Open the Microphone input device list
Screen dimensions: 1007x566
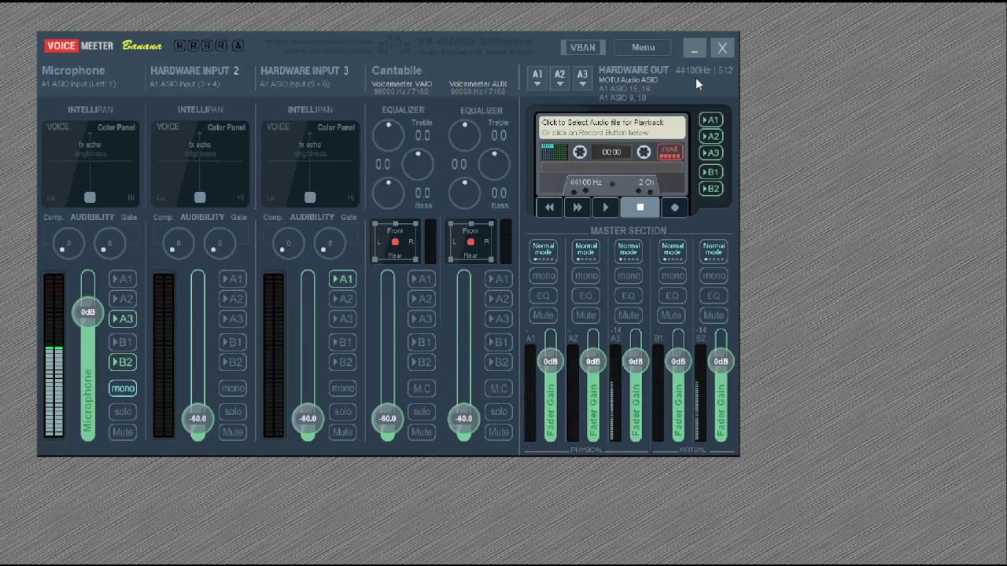[x=79, y=83]
